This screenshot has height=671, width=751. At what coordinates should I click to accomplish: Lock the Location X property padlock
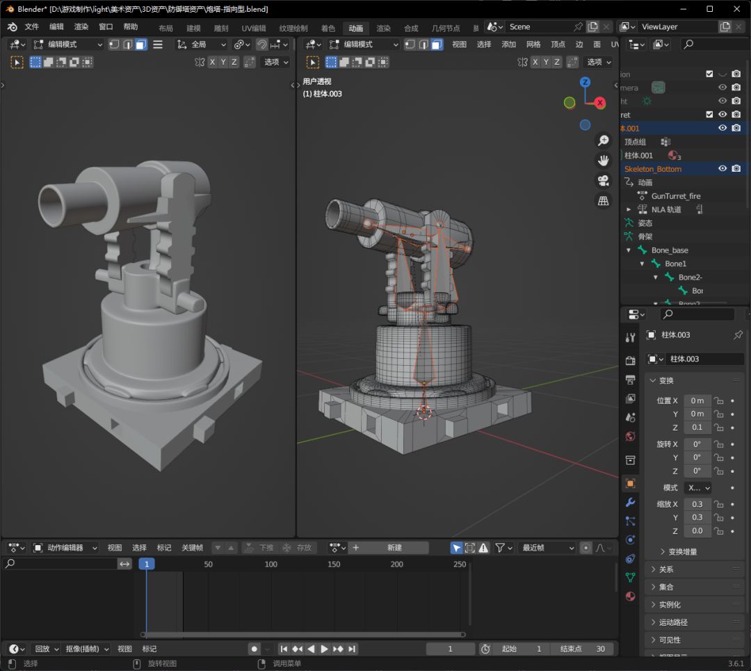(x=719, y=401)
